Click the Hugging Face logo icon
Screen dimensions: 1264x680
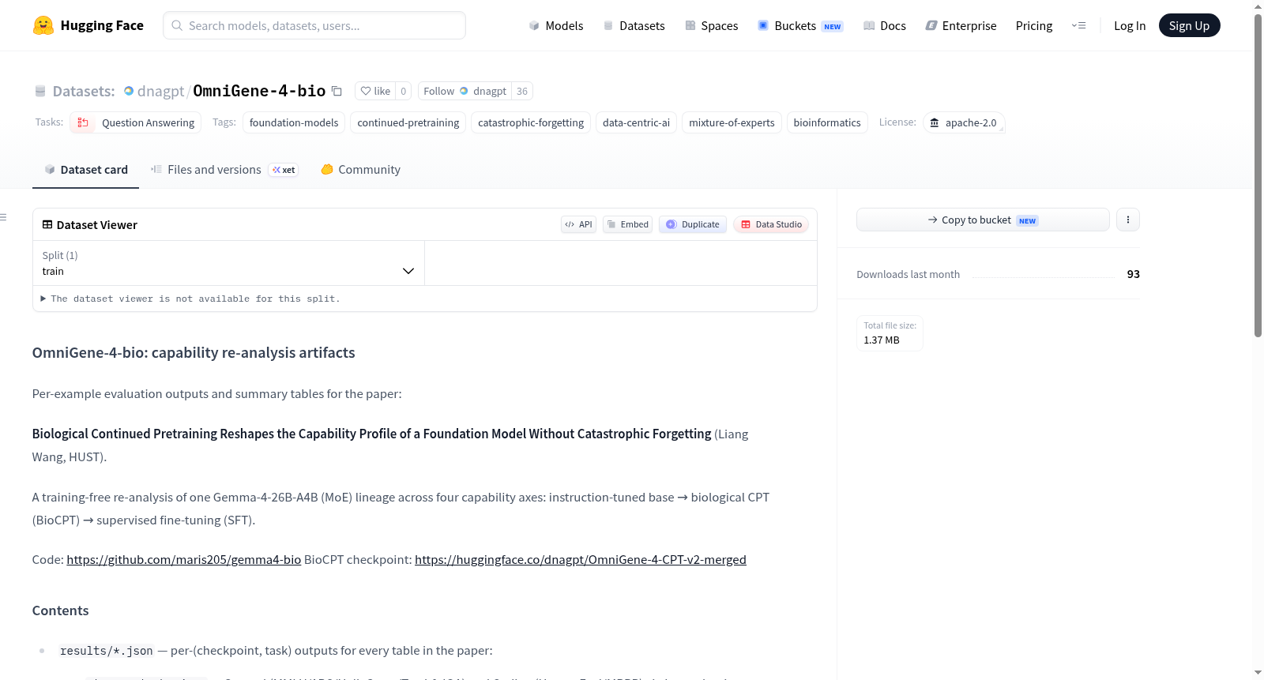(x=43, y=25)
